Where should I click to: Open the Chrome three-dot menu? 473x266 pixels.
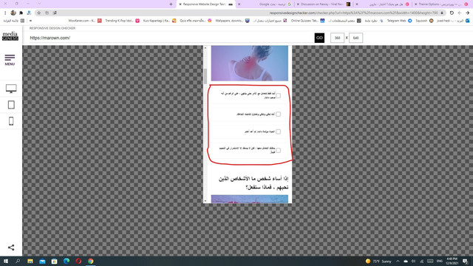(5, 13)
